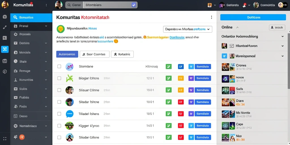Click the vertical three-dot menu beside Komunitas heading

(x=211, y=17)
